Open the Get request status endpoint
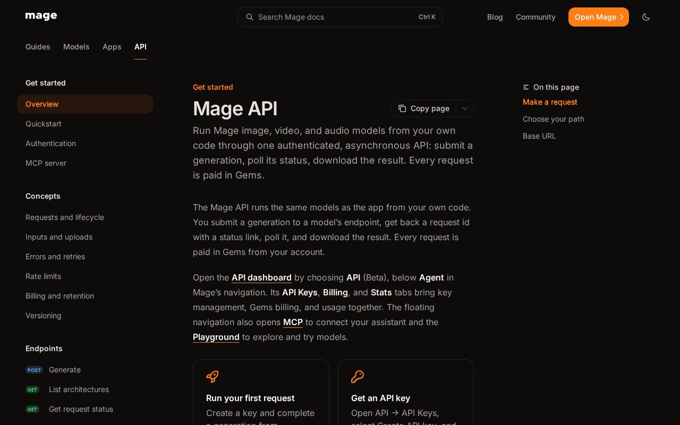Viewport: 680px width, 425px height. [x=85, y=409]
